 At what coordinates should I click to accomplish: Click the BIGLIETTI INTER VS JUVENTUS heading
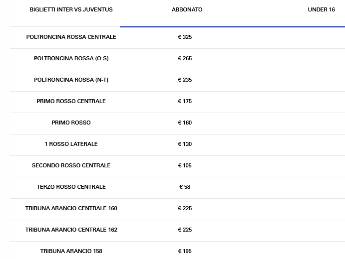coord(71,9)
